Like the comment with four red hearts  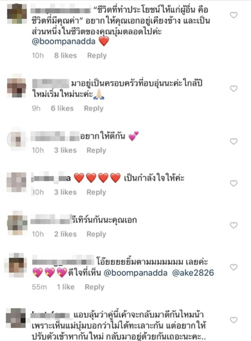pos(234,183)
